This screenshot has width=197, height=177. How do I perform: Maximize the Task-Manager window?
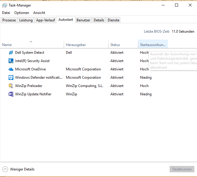[177, 5]
